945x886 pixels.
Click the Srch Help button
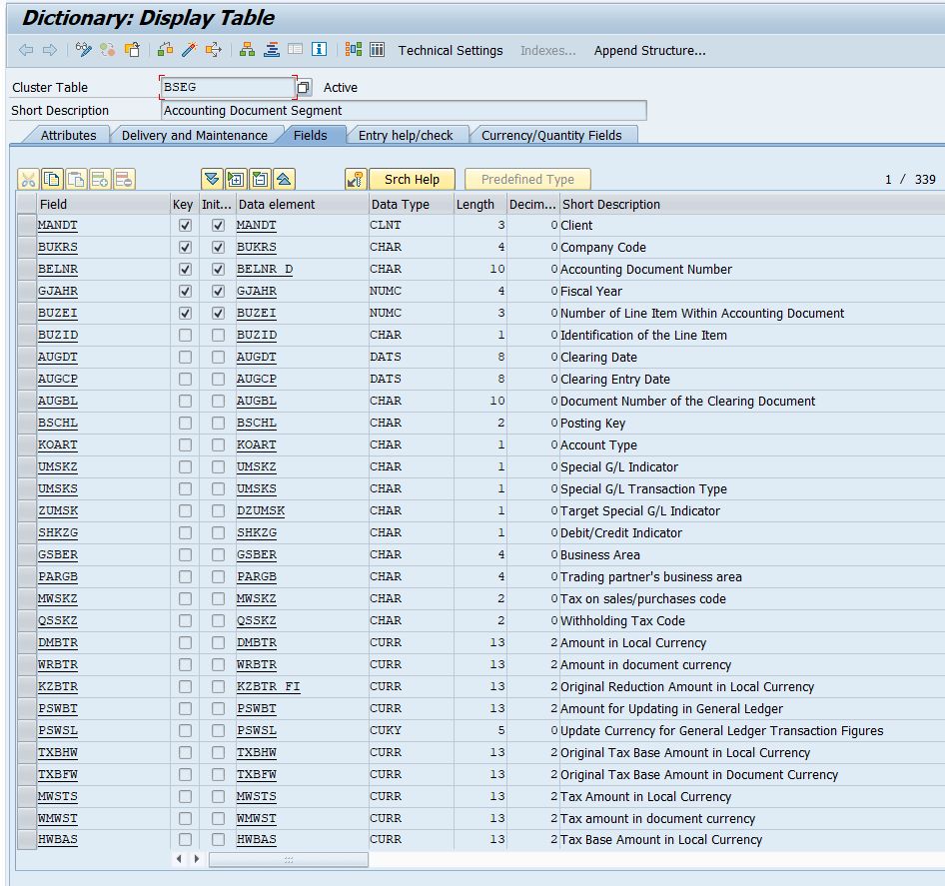tap(412, 179)
